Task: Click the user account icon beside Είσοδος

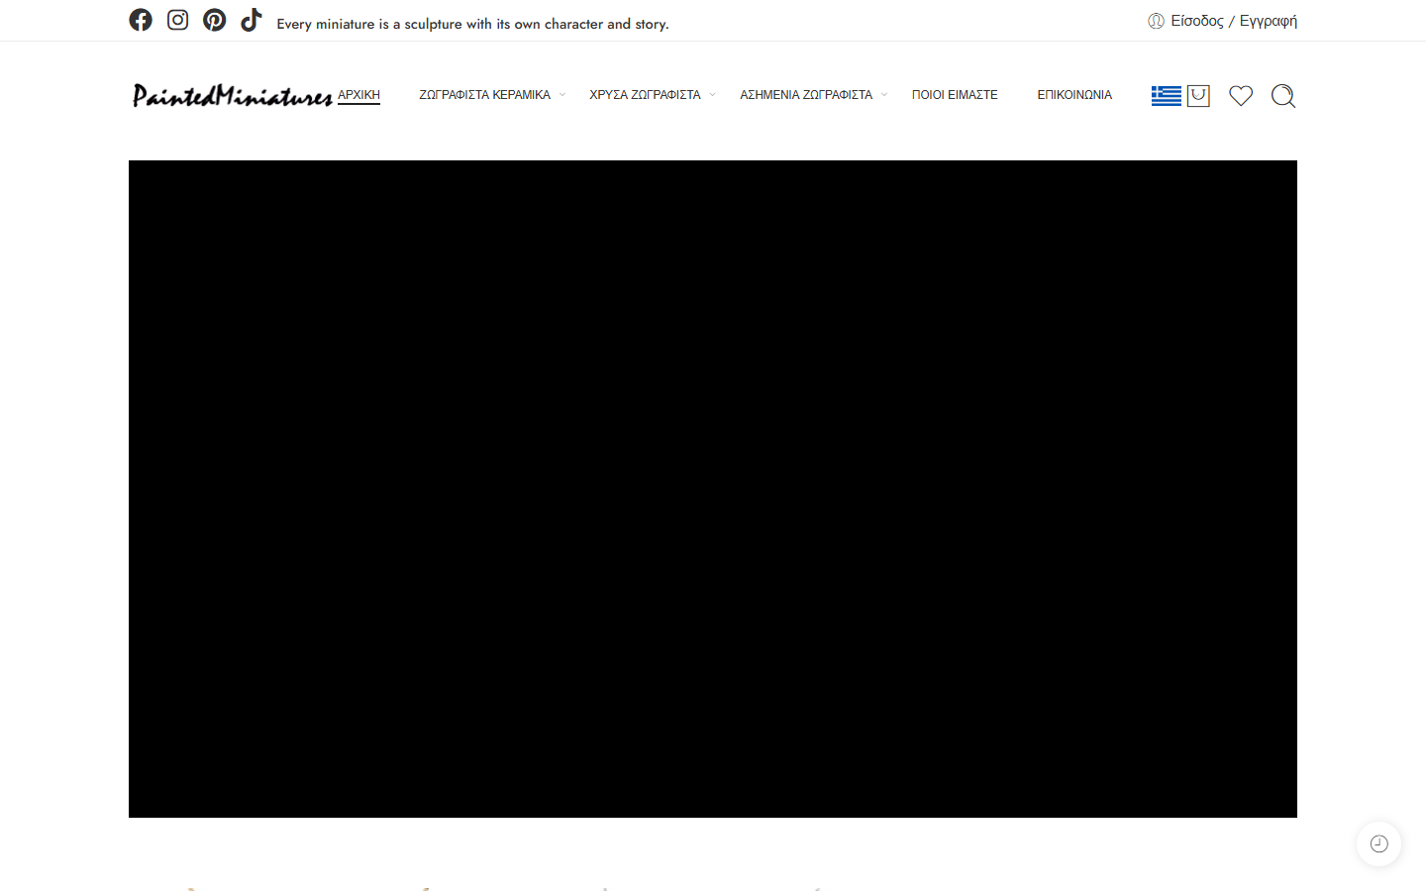Action: 1156,21
